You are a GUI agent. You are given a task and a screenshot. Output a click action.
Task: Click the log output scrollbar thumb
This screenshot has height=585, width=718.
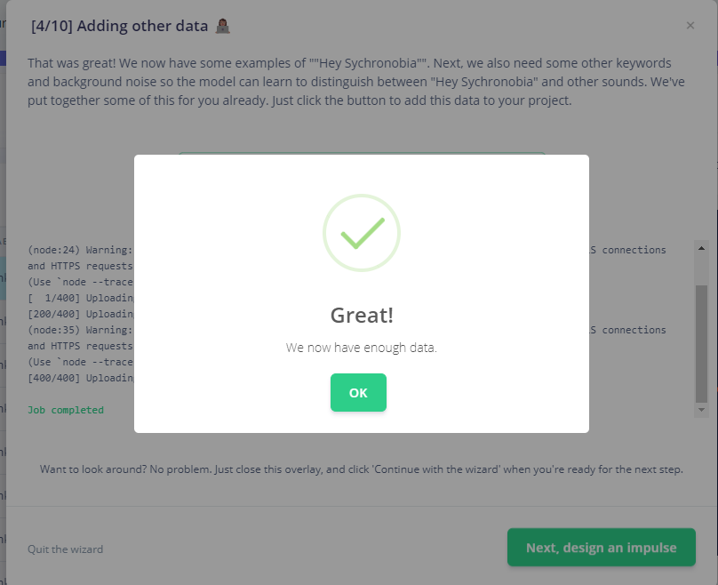(x=701, y=342)
